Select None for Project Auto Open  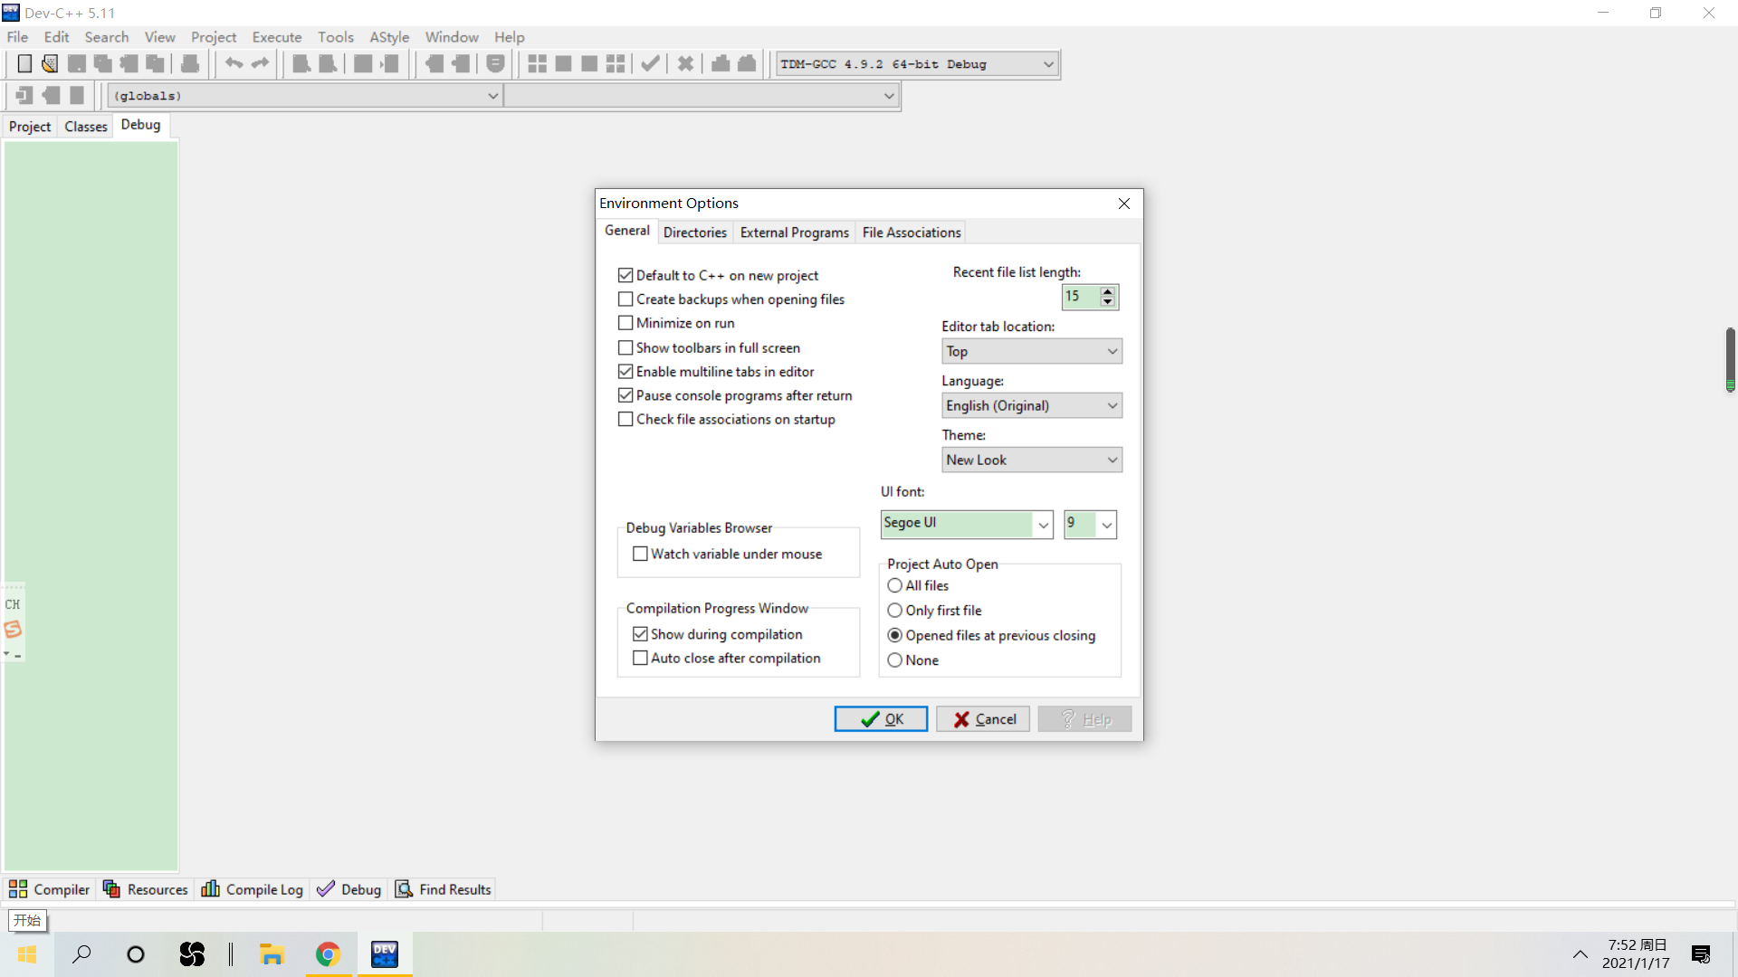tap(895, 660)
